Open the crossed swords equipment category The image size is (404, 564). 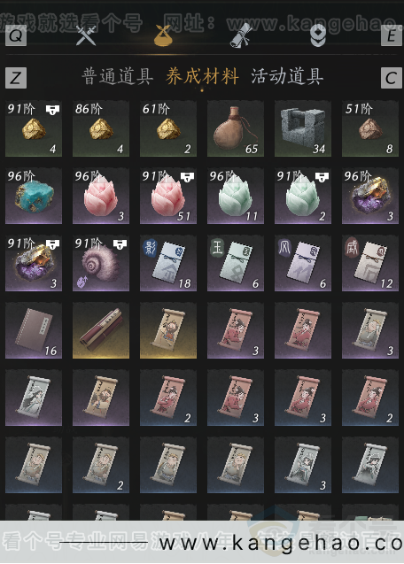pyautogui.click(x=86, y=35)
